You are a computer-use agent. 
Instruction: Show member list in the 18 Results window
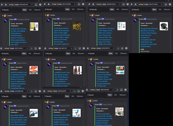point(49,4)
